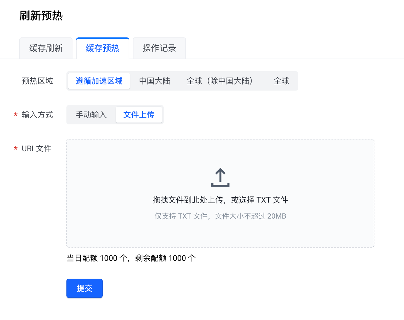Select the 缓存预热 tab
Screen dimensions: 404x320
[103, 48]
